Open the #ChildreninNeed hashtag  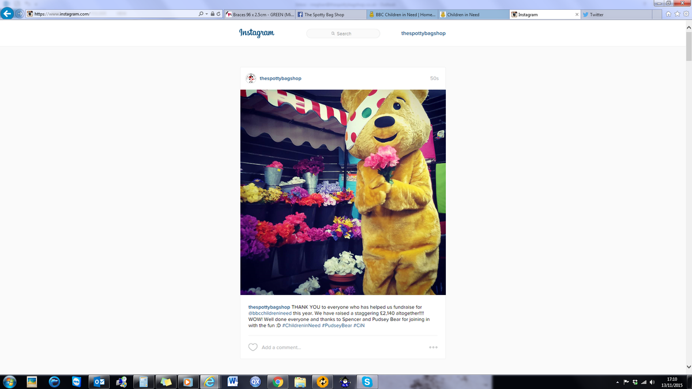pos(301,326)
